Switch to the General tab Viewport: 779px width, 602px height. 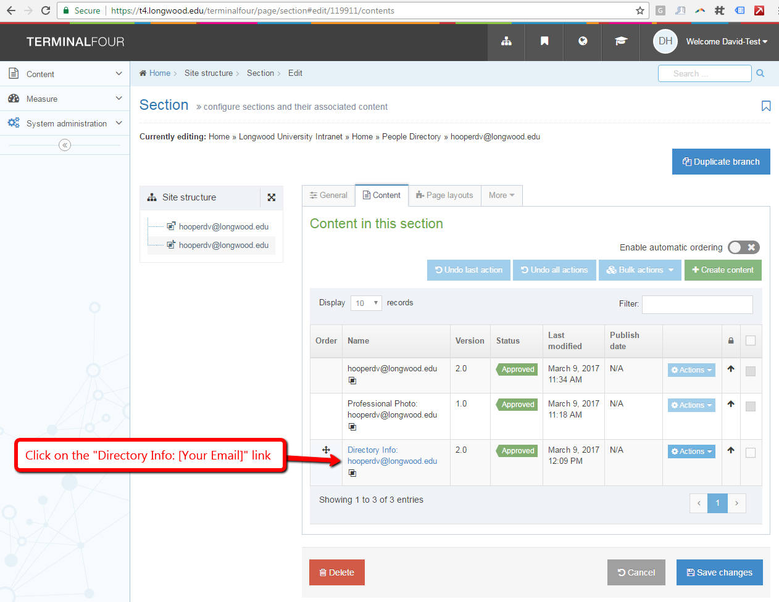click(328, 196)
